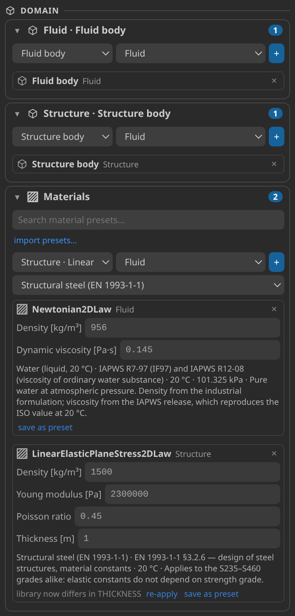Screen dimensions: 295x616
Task: Focus the Search material presets field
Action: [x=148, y=220]
